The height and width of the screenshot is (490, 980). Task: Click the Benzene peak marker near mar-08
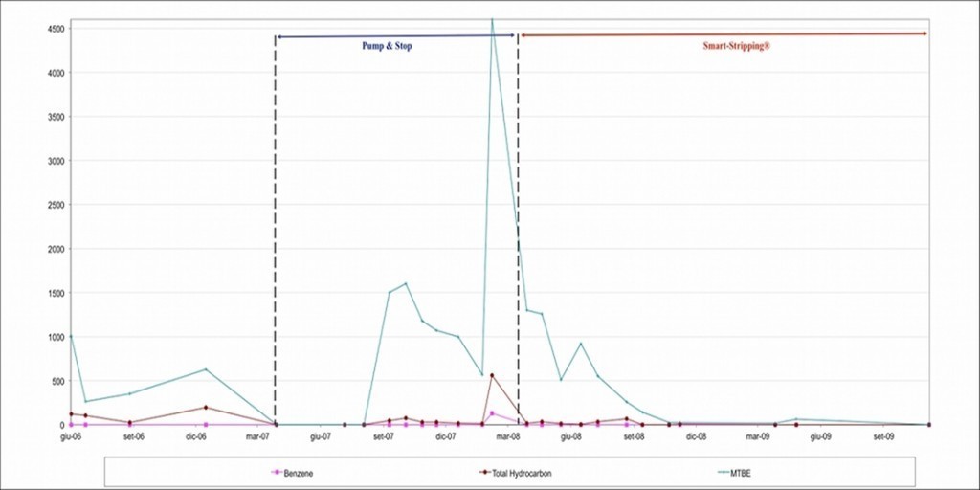pyautogui.click(x=492, y=413)
